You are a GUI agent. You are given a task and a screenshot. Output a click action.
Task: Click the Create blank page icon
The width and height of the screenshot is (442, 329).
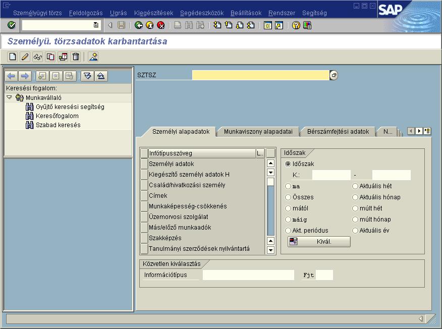point(13,57)
